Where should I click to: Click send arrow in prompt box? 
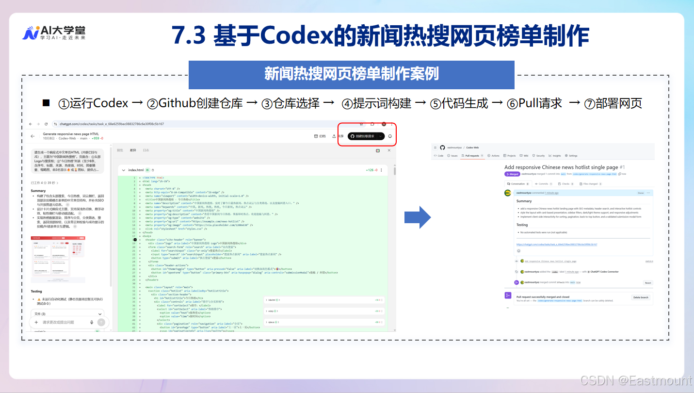101,322
